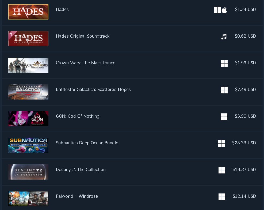Click the Windows icon for GON: God Of Nothing
This screenshot has height=210, width=264.
224,117
